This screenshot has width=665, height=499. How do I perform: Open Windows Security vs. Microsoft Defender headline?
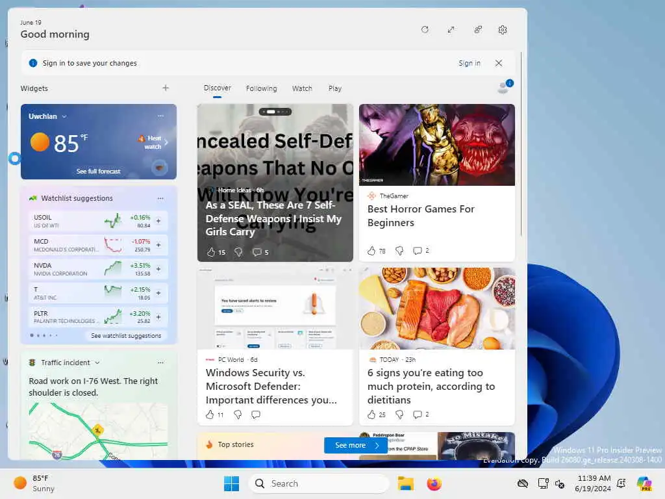point(271,386)
